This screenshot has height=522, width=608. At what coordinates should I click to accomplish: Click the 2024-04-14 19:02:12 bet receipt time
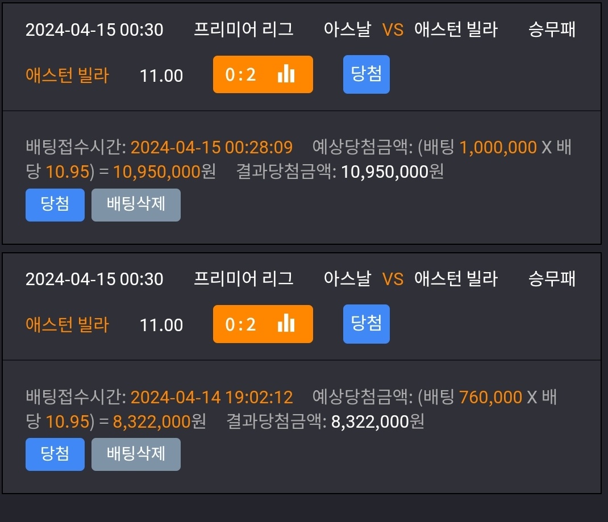pos(211,397)
